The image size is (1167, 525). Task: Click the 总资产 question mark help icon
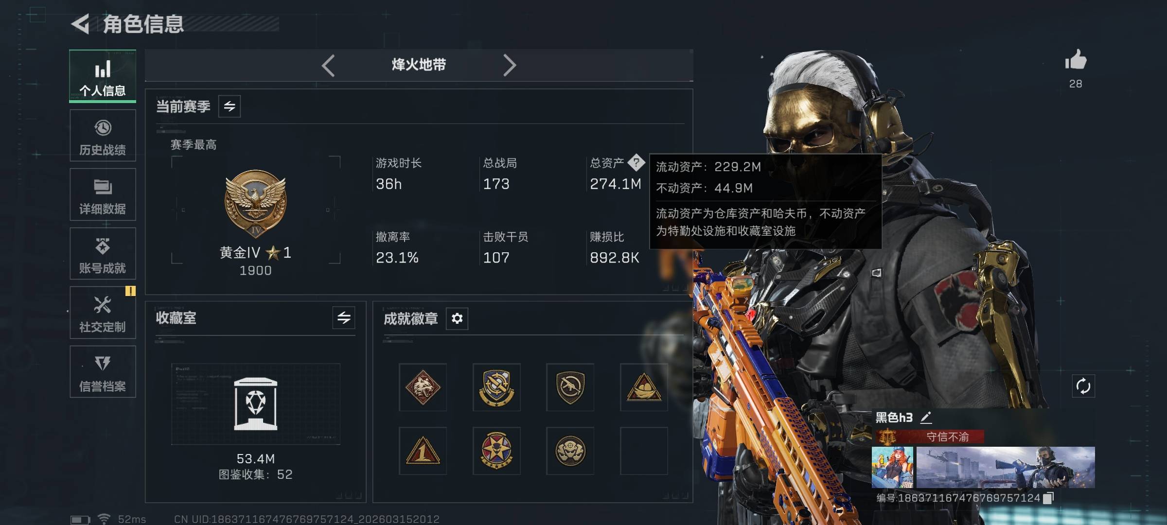(636, 162)
